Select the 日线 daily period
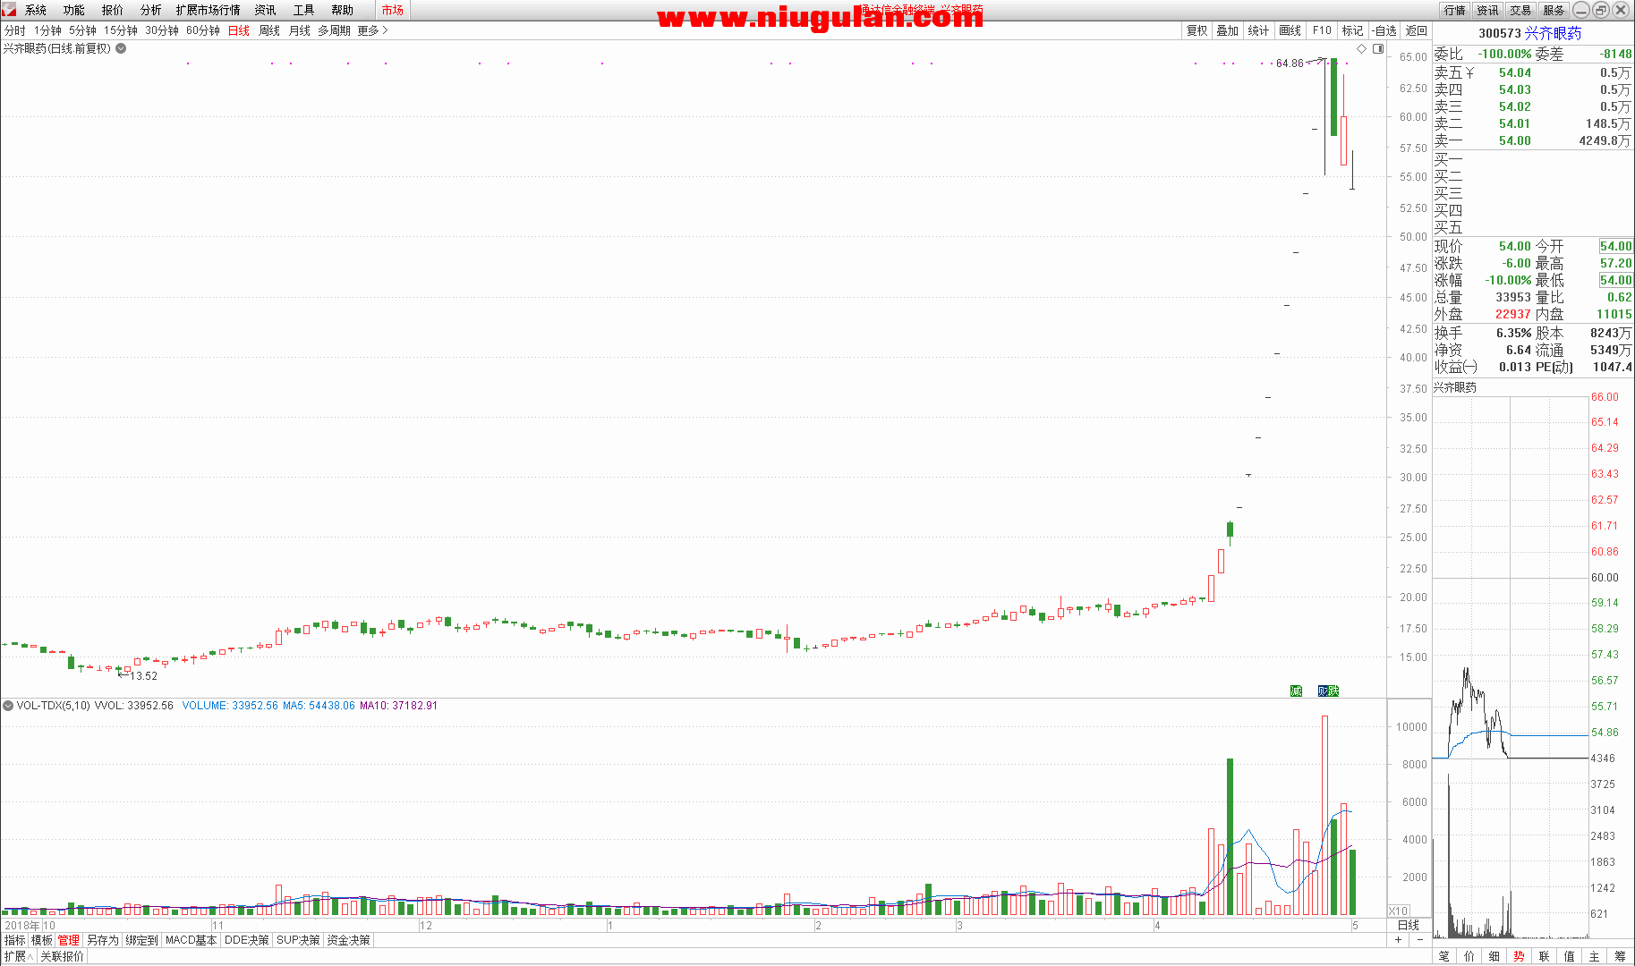Screen dimensions: 1635x966 239,30
